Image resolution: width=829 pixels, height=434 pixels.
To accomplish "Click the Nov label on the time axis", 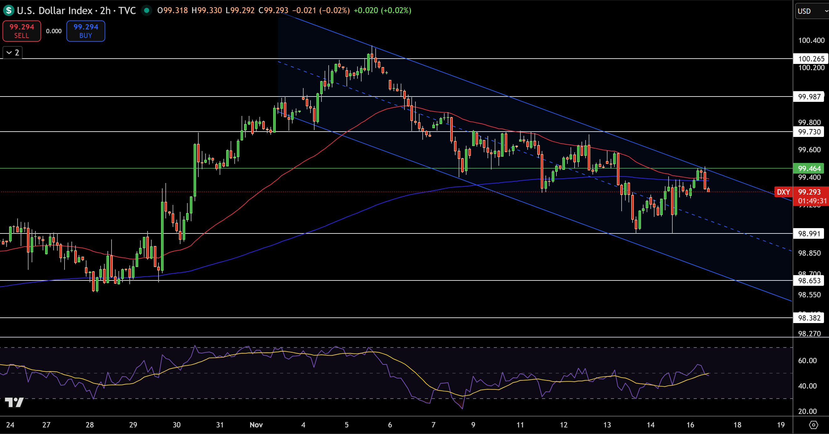I will [256, 425].
